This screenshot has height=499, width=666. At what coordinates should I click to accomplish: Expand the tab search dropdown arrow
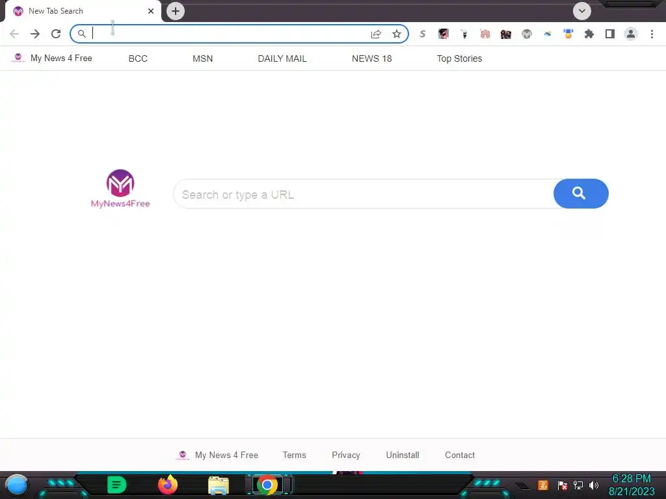point(582,11)
